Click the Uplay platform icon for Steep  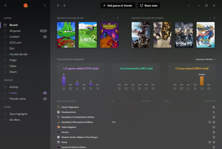[x=209, y=142]
